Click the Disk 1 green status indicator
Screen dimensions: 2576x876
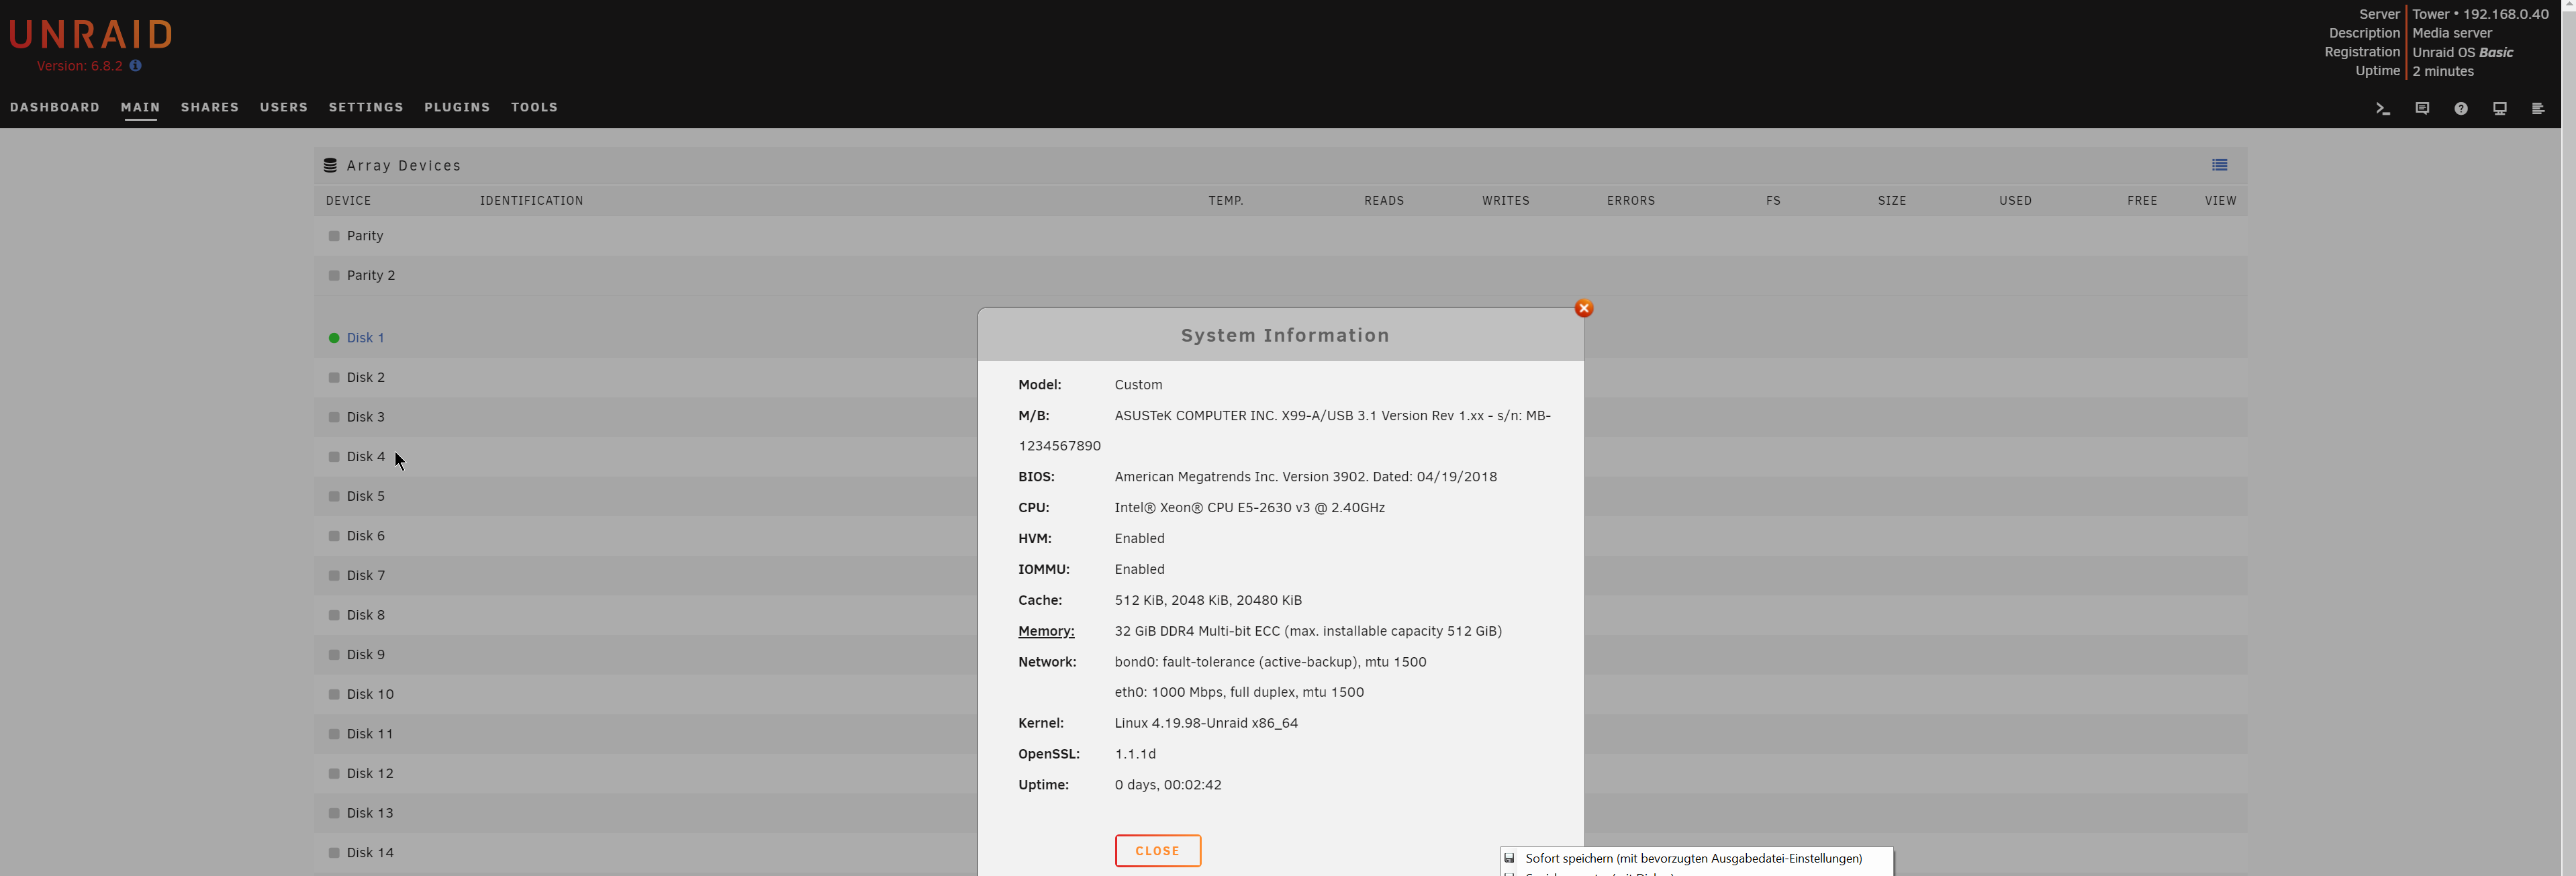(x=334, y=338)
